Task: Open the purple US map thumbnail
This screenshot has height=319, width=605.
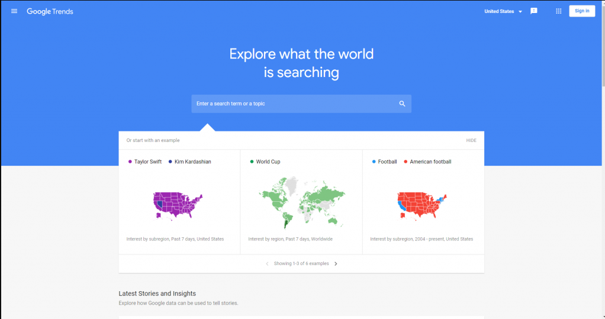Action: click(178, 206)
